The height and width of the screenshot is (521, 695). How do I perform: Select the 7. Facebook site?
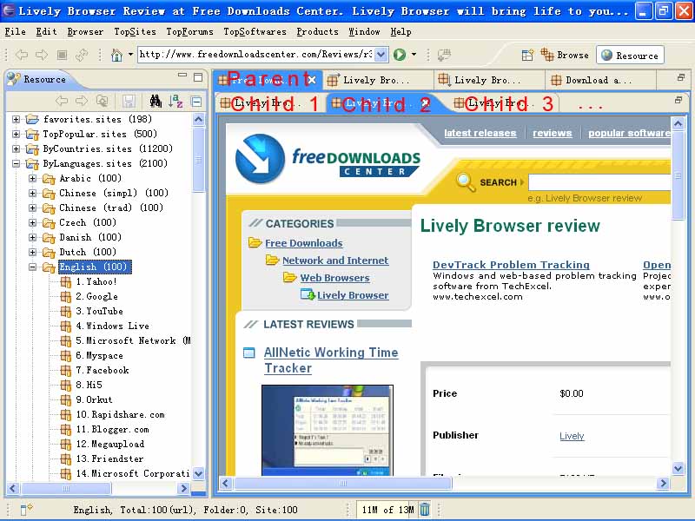pos(102,371)
